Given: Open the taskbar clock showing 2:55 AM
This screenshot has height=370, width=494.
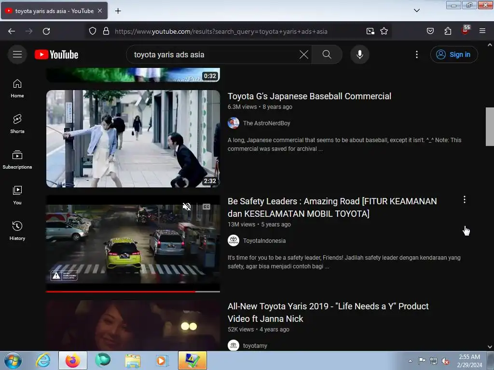Looking at the screenshot, I should pos(469,361).
